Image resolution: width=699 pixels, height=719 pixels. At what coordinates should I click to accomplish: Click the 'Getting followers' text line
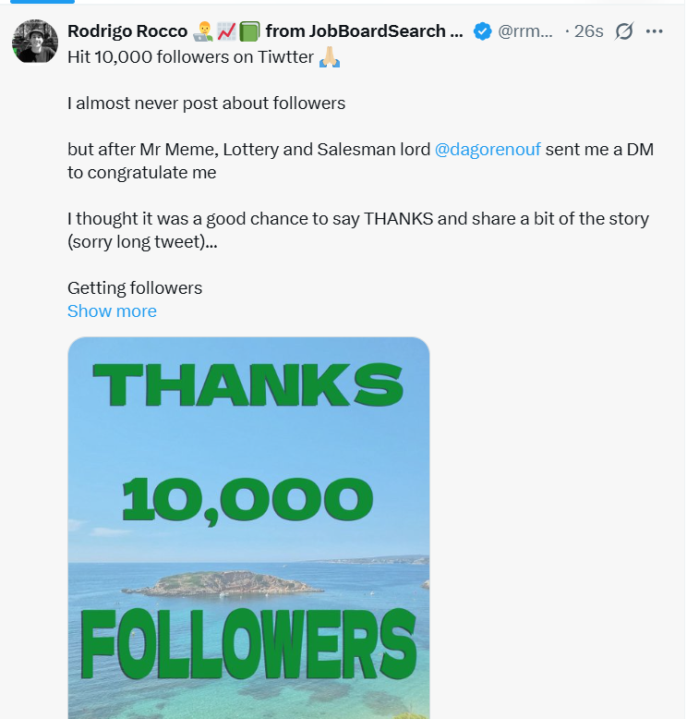135,287
